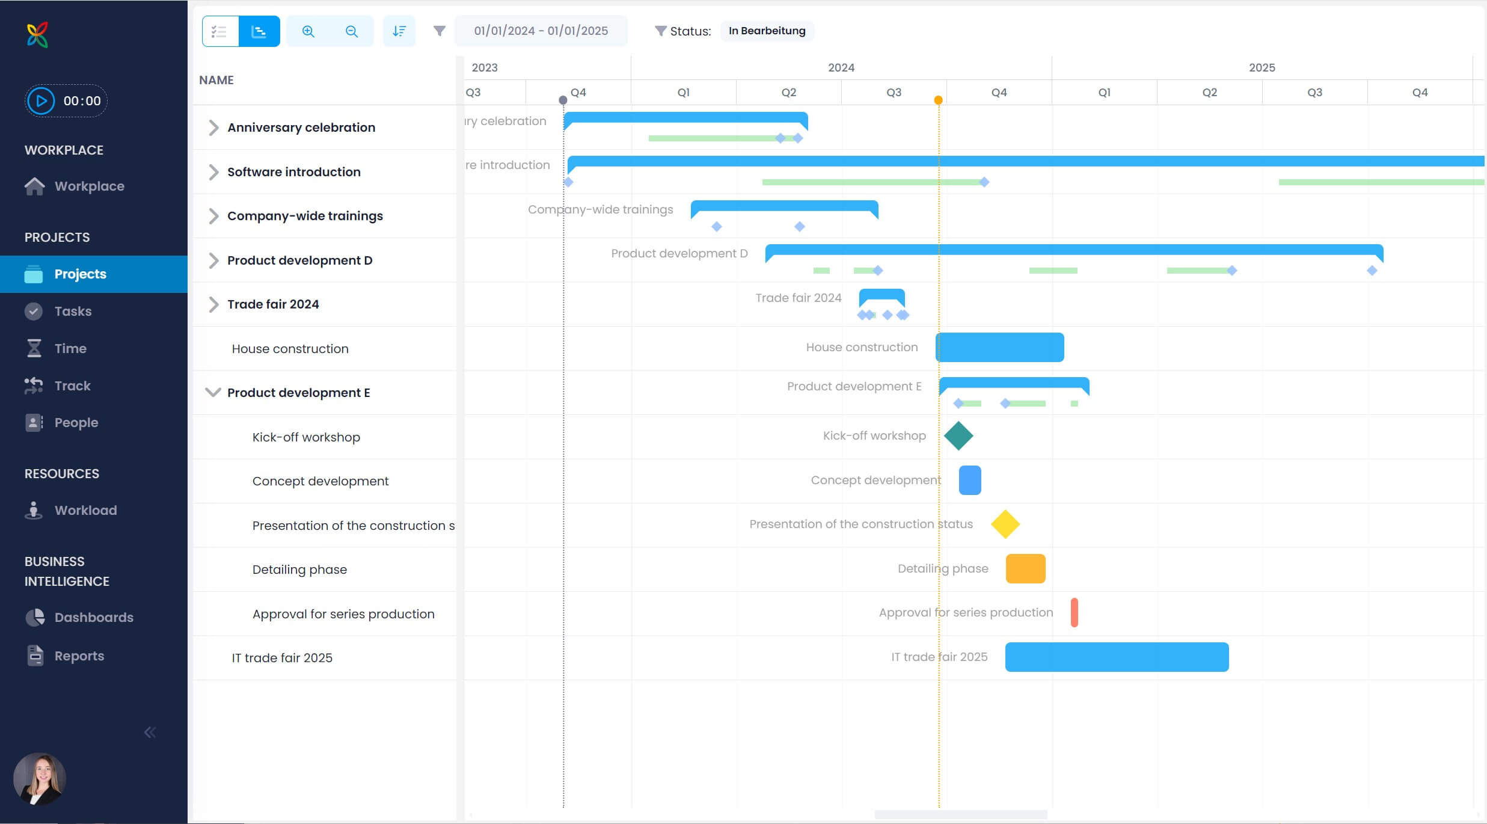Click the Dashboards pie chart icon

(x=35, y=617)
